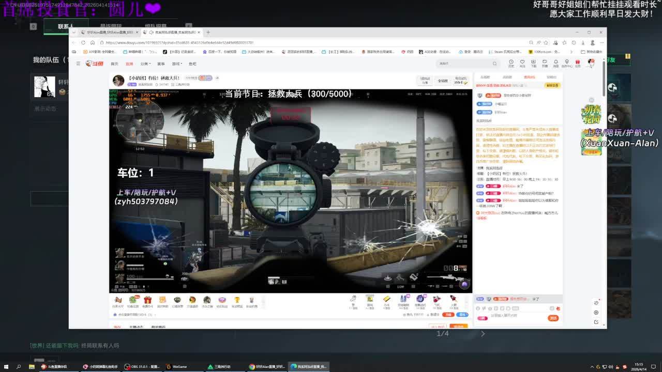The width and height of the screenshot is (662, 372).
Task: Click the rocket gift icon under video
Action: click(x=454, y=300)
